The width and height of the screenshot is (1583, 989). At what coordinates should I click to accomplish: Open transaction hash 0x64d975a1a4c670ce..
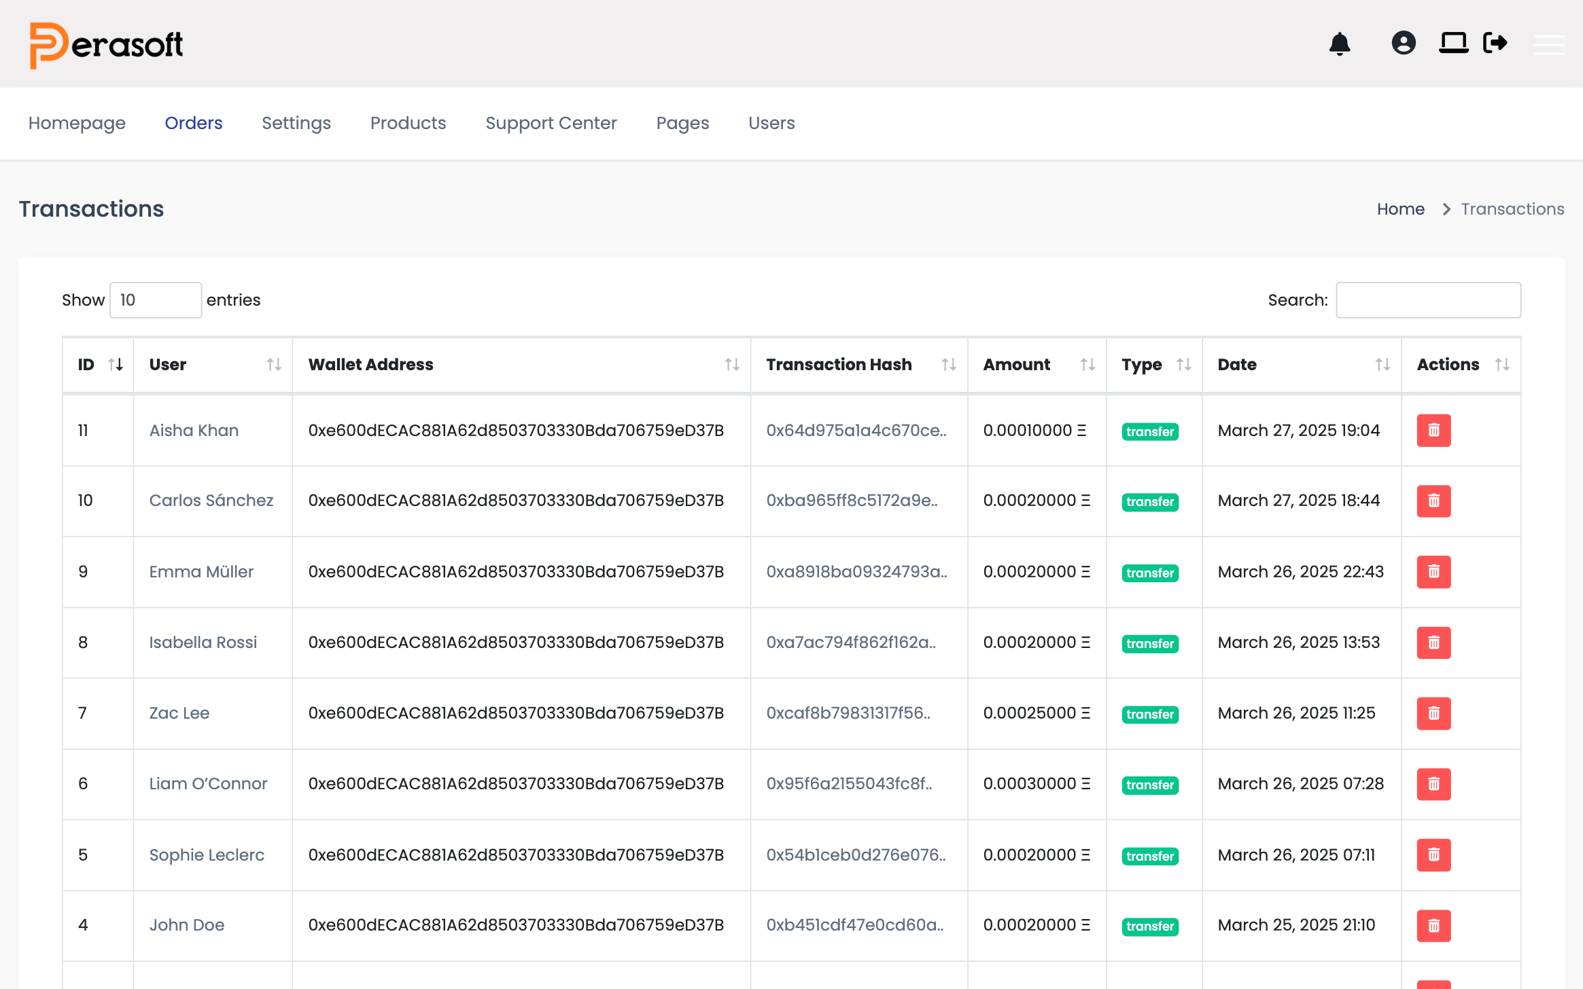856,431
